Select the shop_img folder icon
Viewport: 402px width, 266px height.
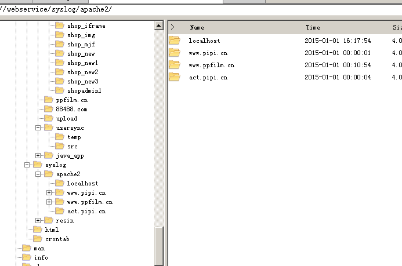click(x=60, y=35)
